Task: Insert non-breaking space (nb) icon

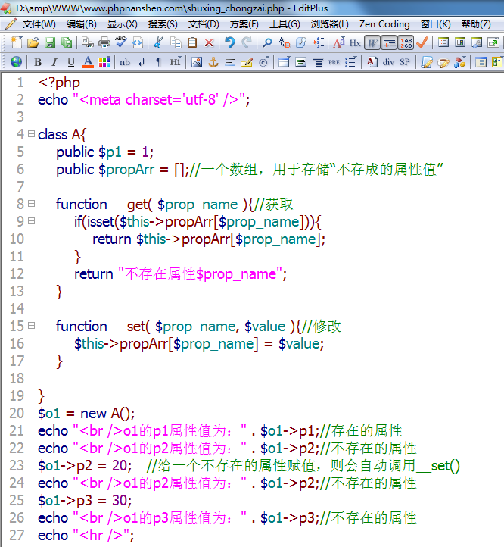Action: point(125,62)
